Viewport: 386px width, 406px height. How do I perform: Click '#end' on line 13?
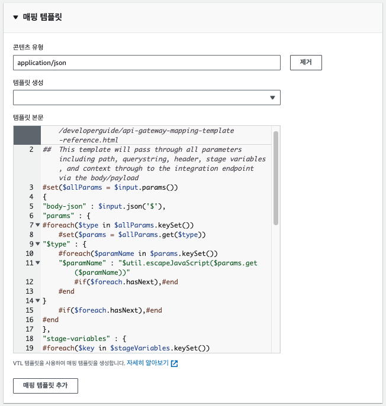click(x=66, y=291)
